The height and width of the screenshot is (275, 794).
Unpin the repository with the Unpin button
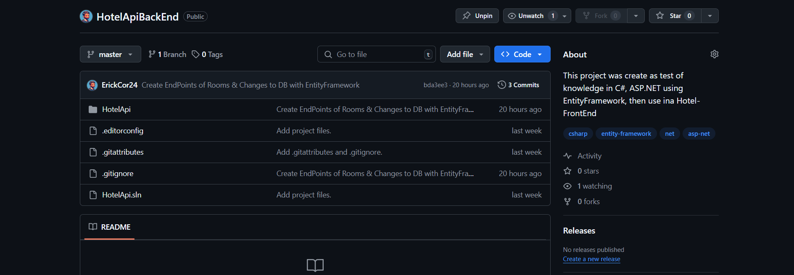477,16
